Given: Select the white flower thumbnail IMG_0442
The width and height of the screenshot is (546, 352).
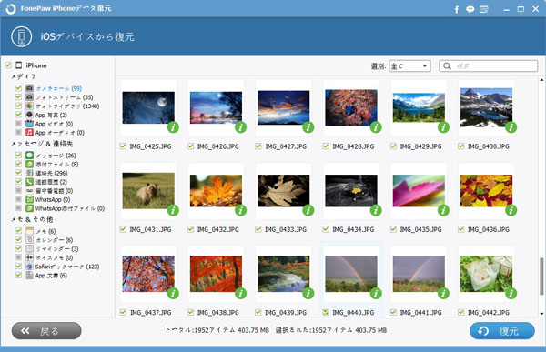Looking at the screenshot, I should click(x=486, y=274).
